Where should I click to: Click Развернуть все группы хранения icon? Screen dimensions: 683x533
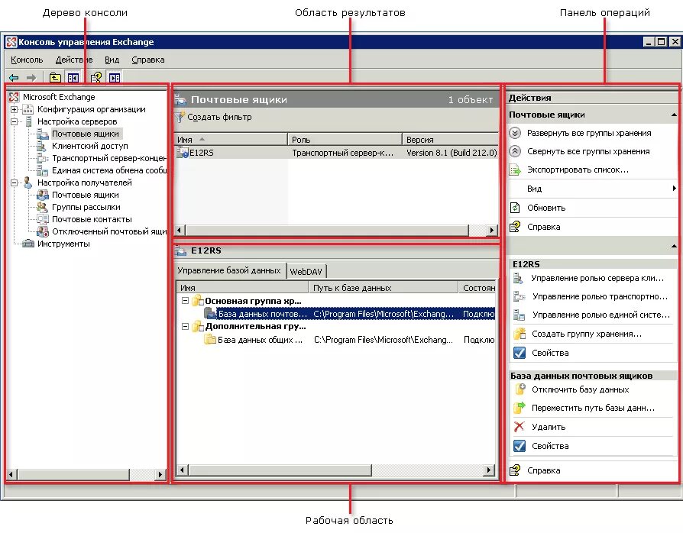click(x=515, y=133)
